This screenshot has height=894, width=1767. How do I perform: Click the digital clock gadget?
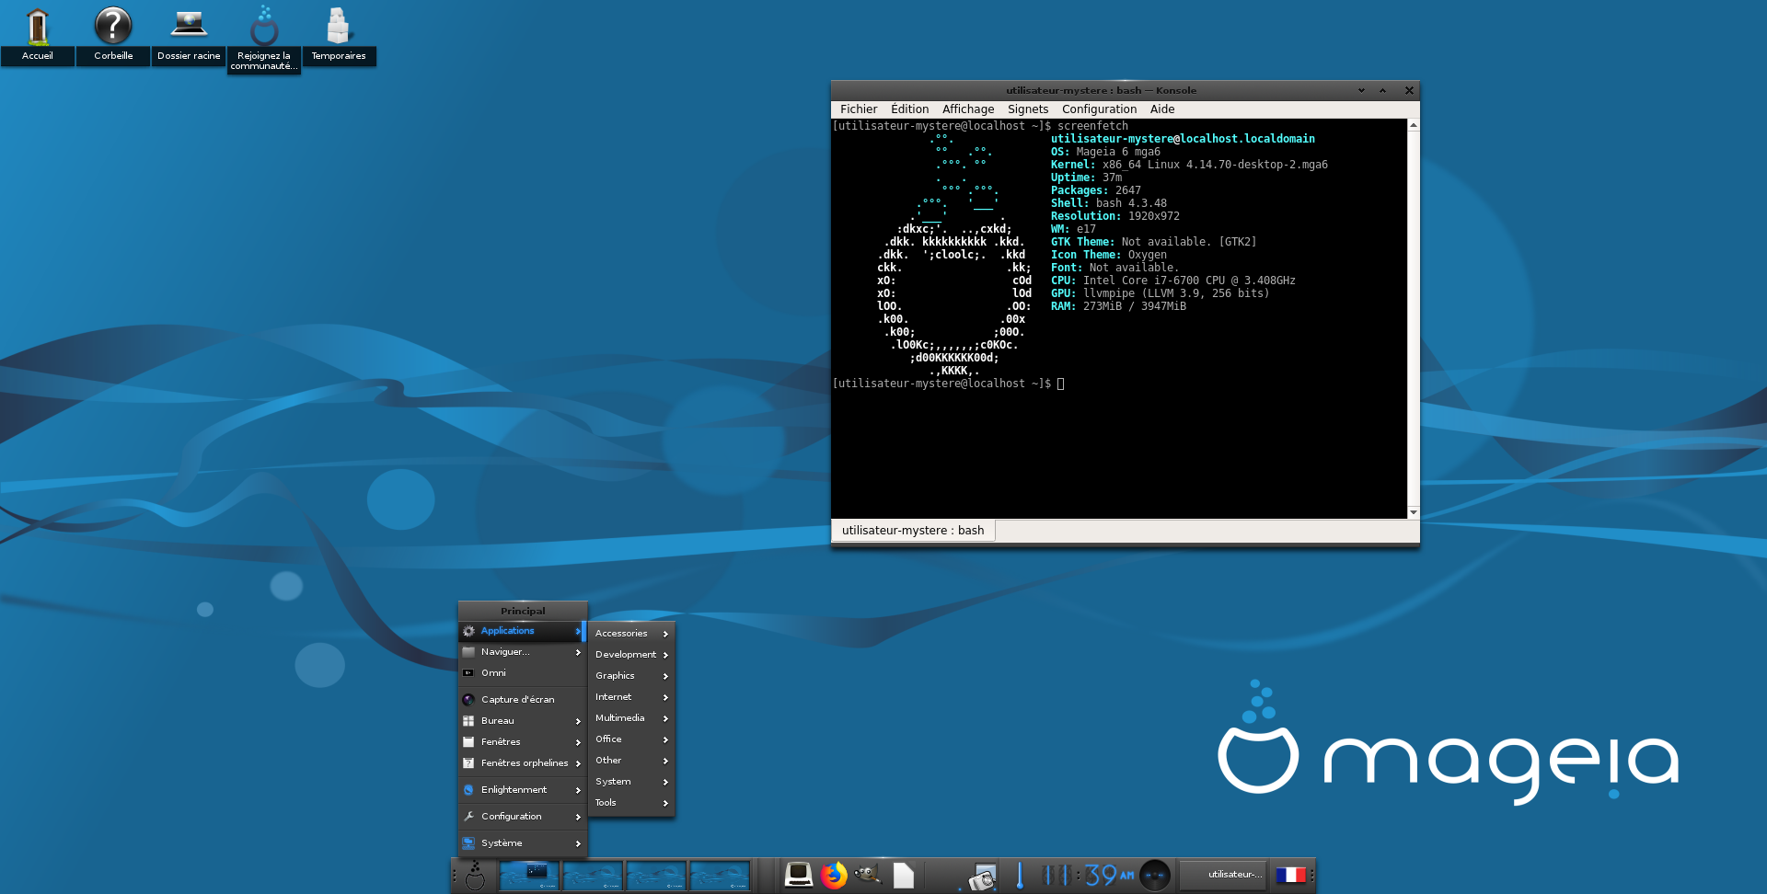[x=1087, y=875]
